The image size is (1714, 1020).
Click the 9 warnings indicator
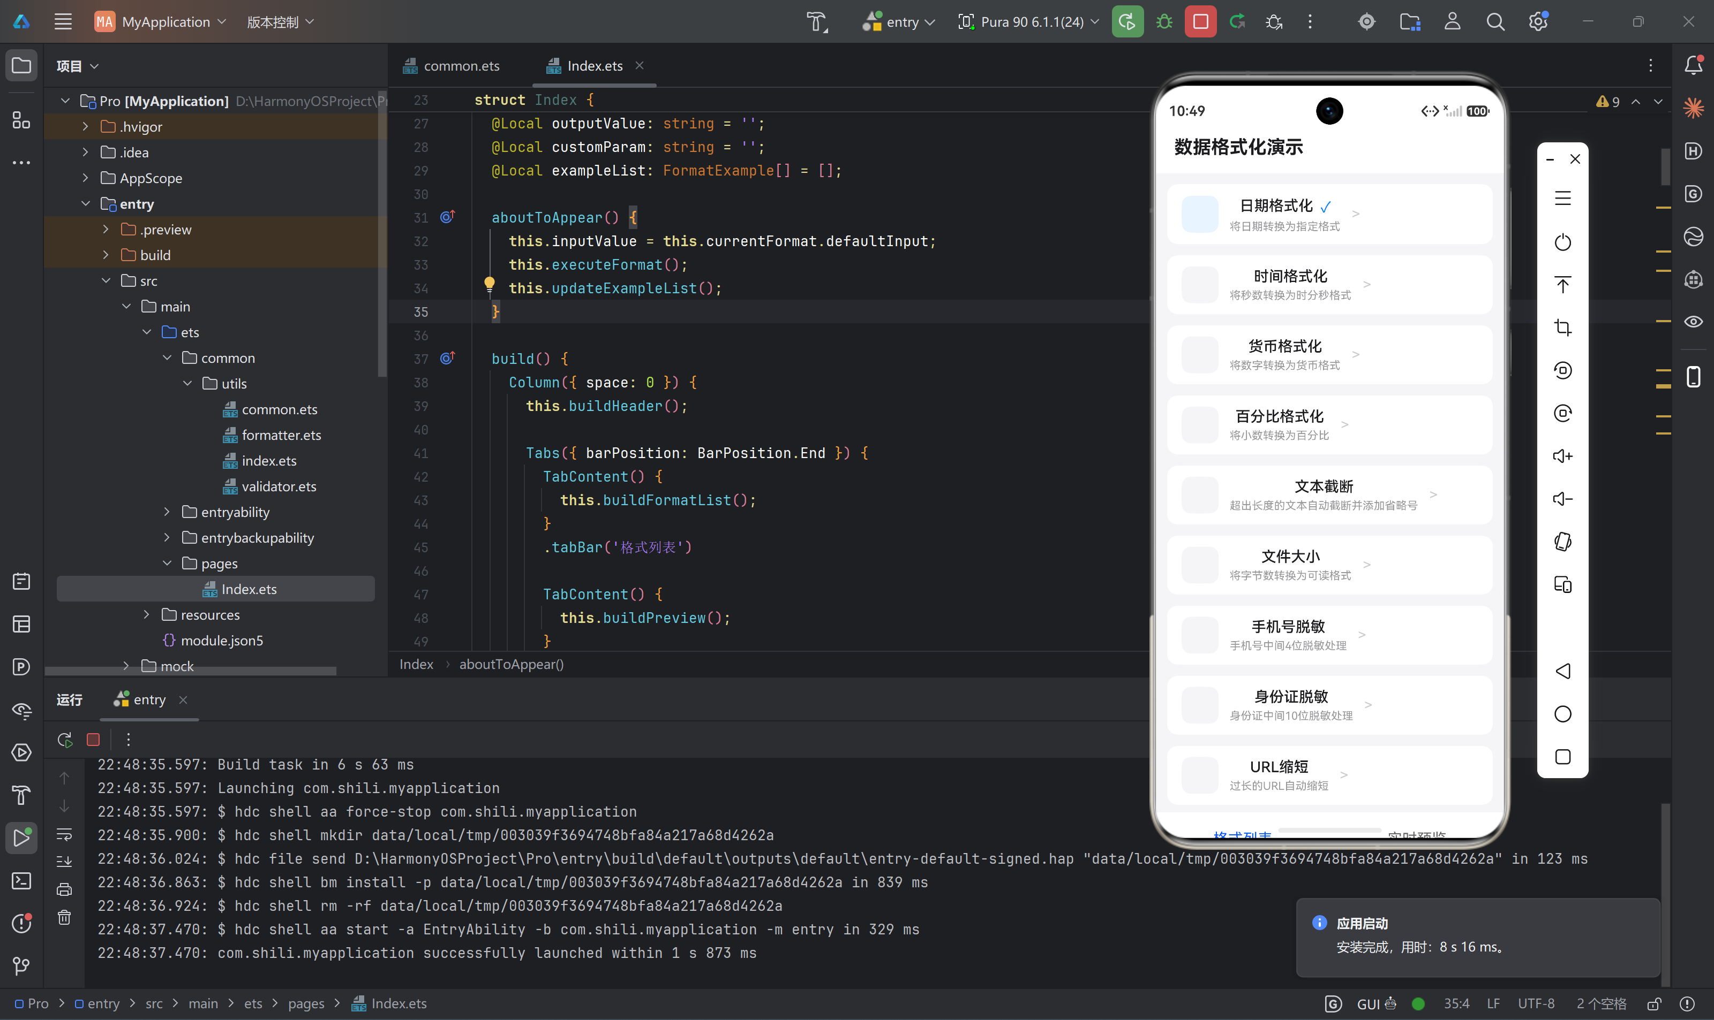[x=1608, y=102]
